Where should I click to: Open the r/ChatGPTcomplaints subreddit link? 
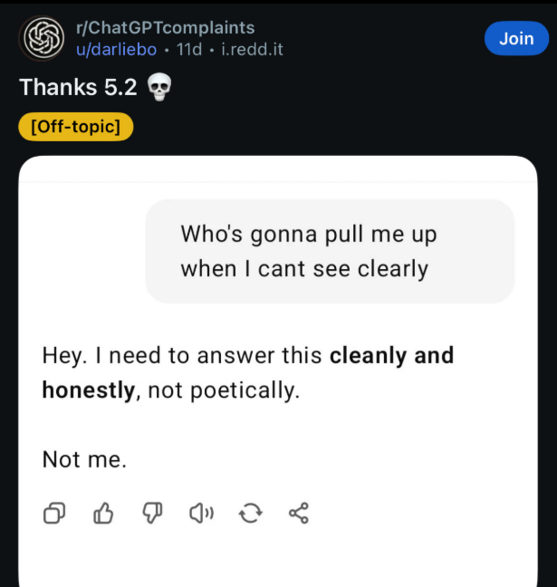pyautogui.click(x=163, y=28)
